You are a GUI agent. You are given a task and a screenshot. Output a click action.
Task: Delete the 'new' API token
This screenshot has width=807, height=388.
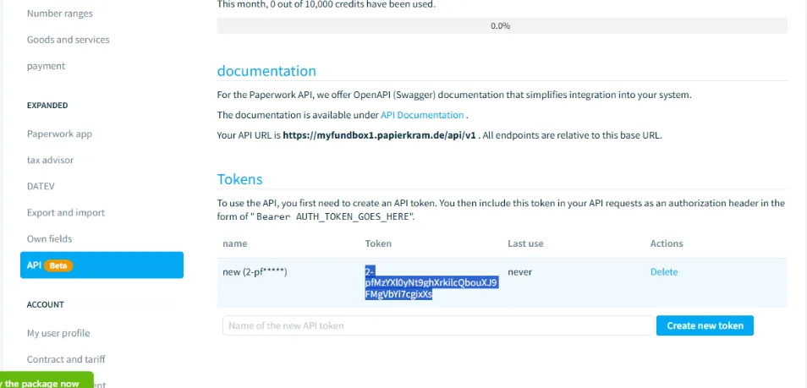pyautogui.click(x=664, y=271)
